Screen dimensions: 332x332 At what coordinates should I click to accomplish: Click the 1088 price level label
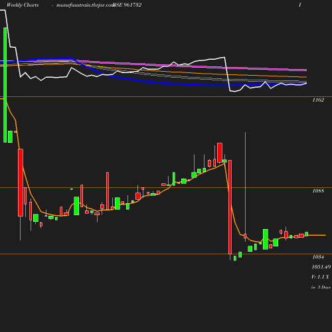pyautogui.click(x=318, y=191)
